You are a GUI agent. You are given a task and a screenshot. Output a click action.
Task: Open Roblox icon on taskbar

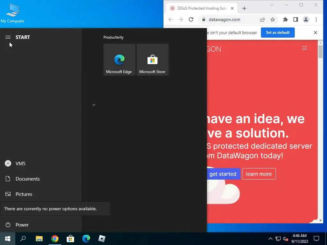102,239
